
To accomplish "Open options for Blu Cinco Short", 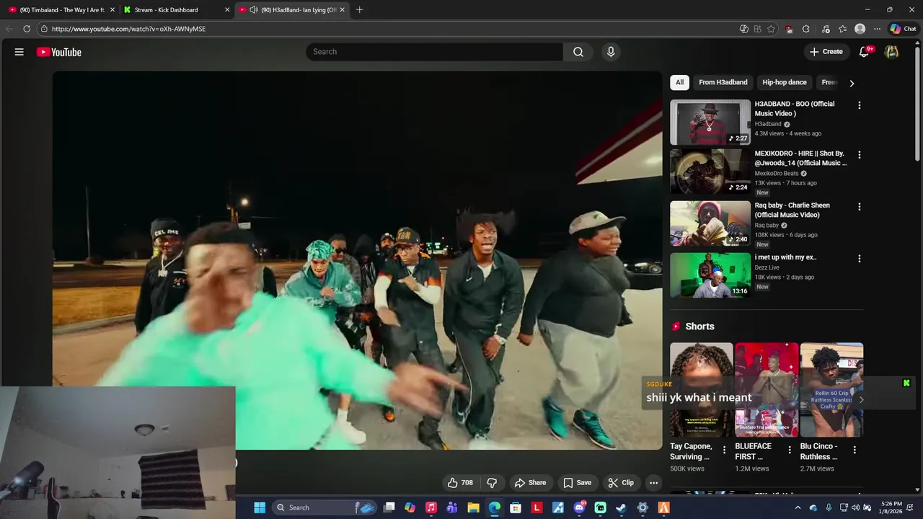I will click(854, 450).
